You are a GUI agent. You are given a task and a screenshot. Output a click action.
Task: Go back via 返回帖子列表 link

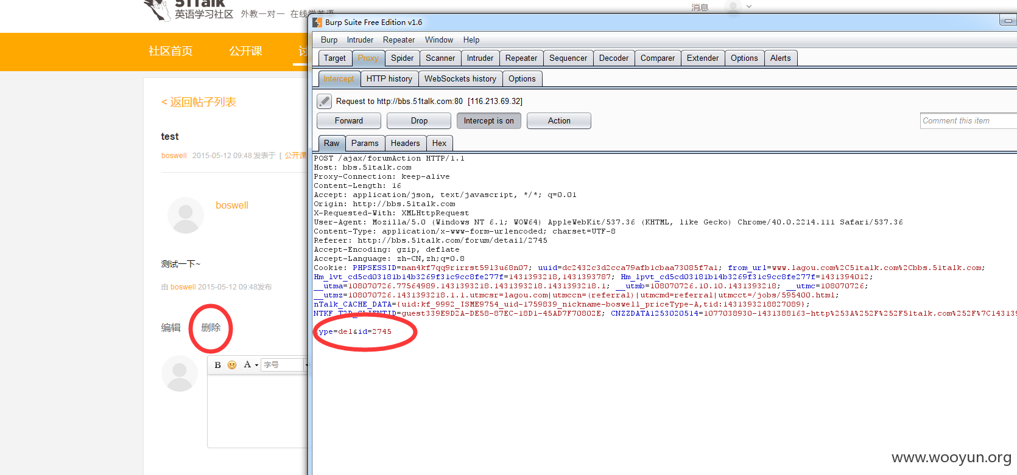coord(199,102)
